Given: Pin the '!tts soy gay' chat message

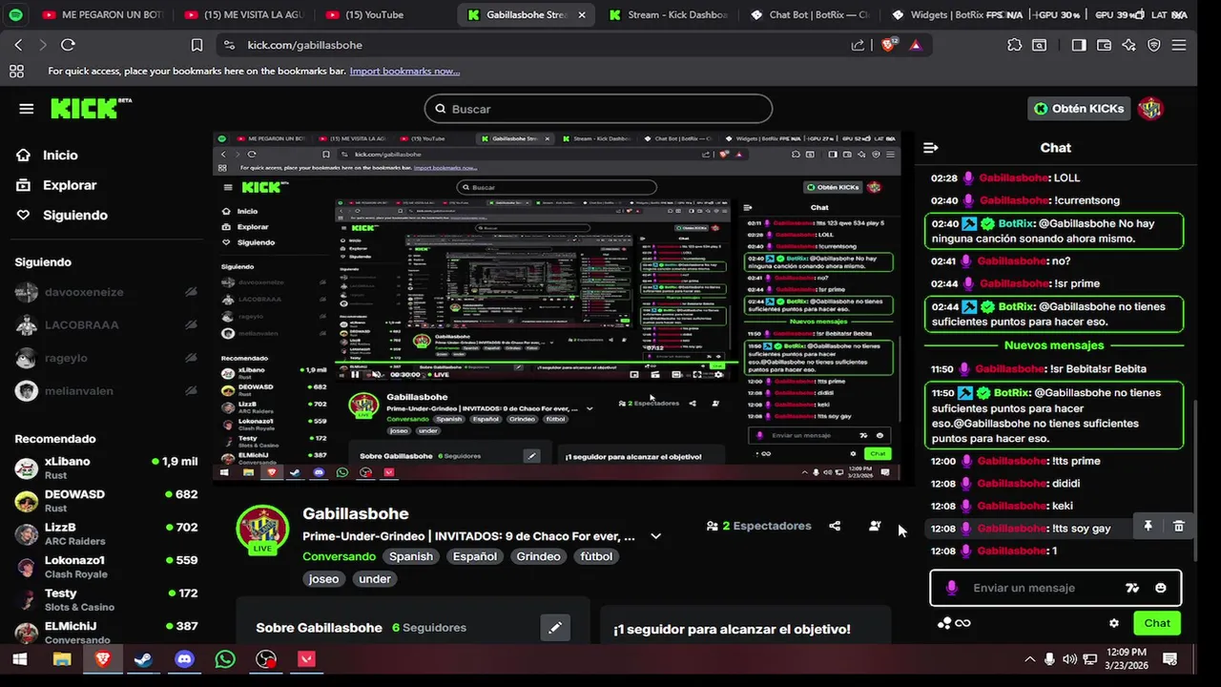Looking at the screenshot, I should coord(1149,526).
